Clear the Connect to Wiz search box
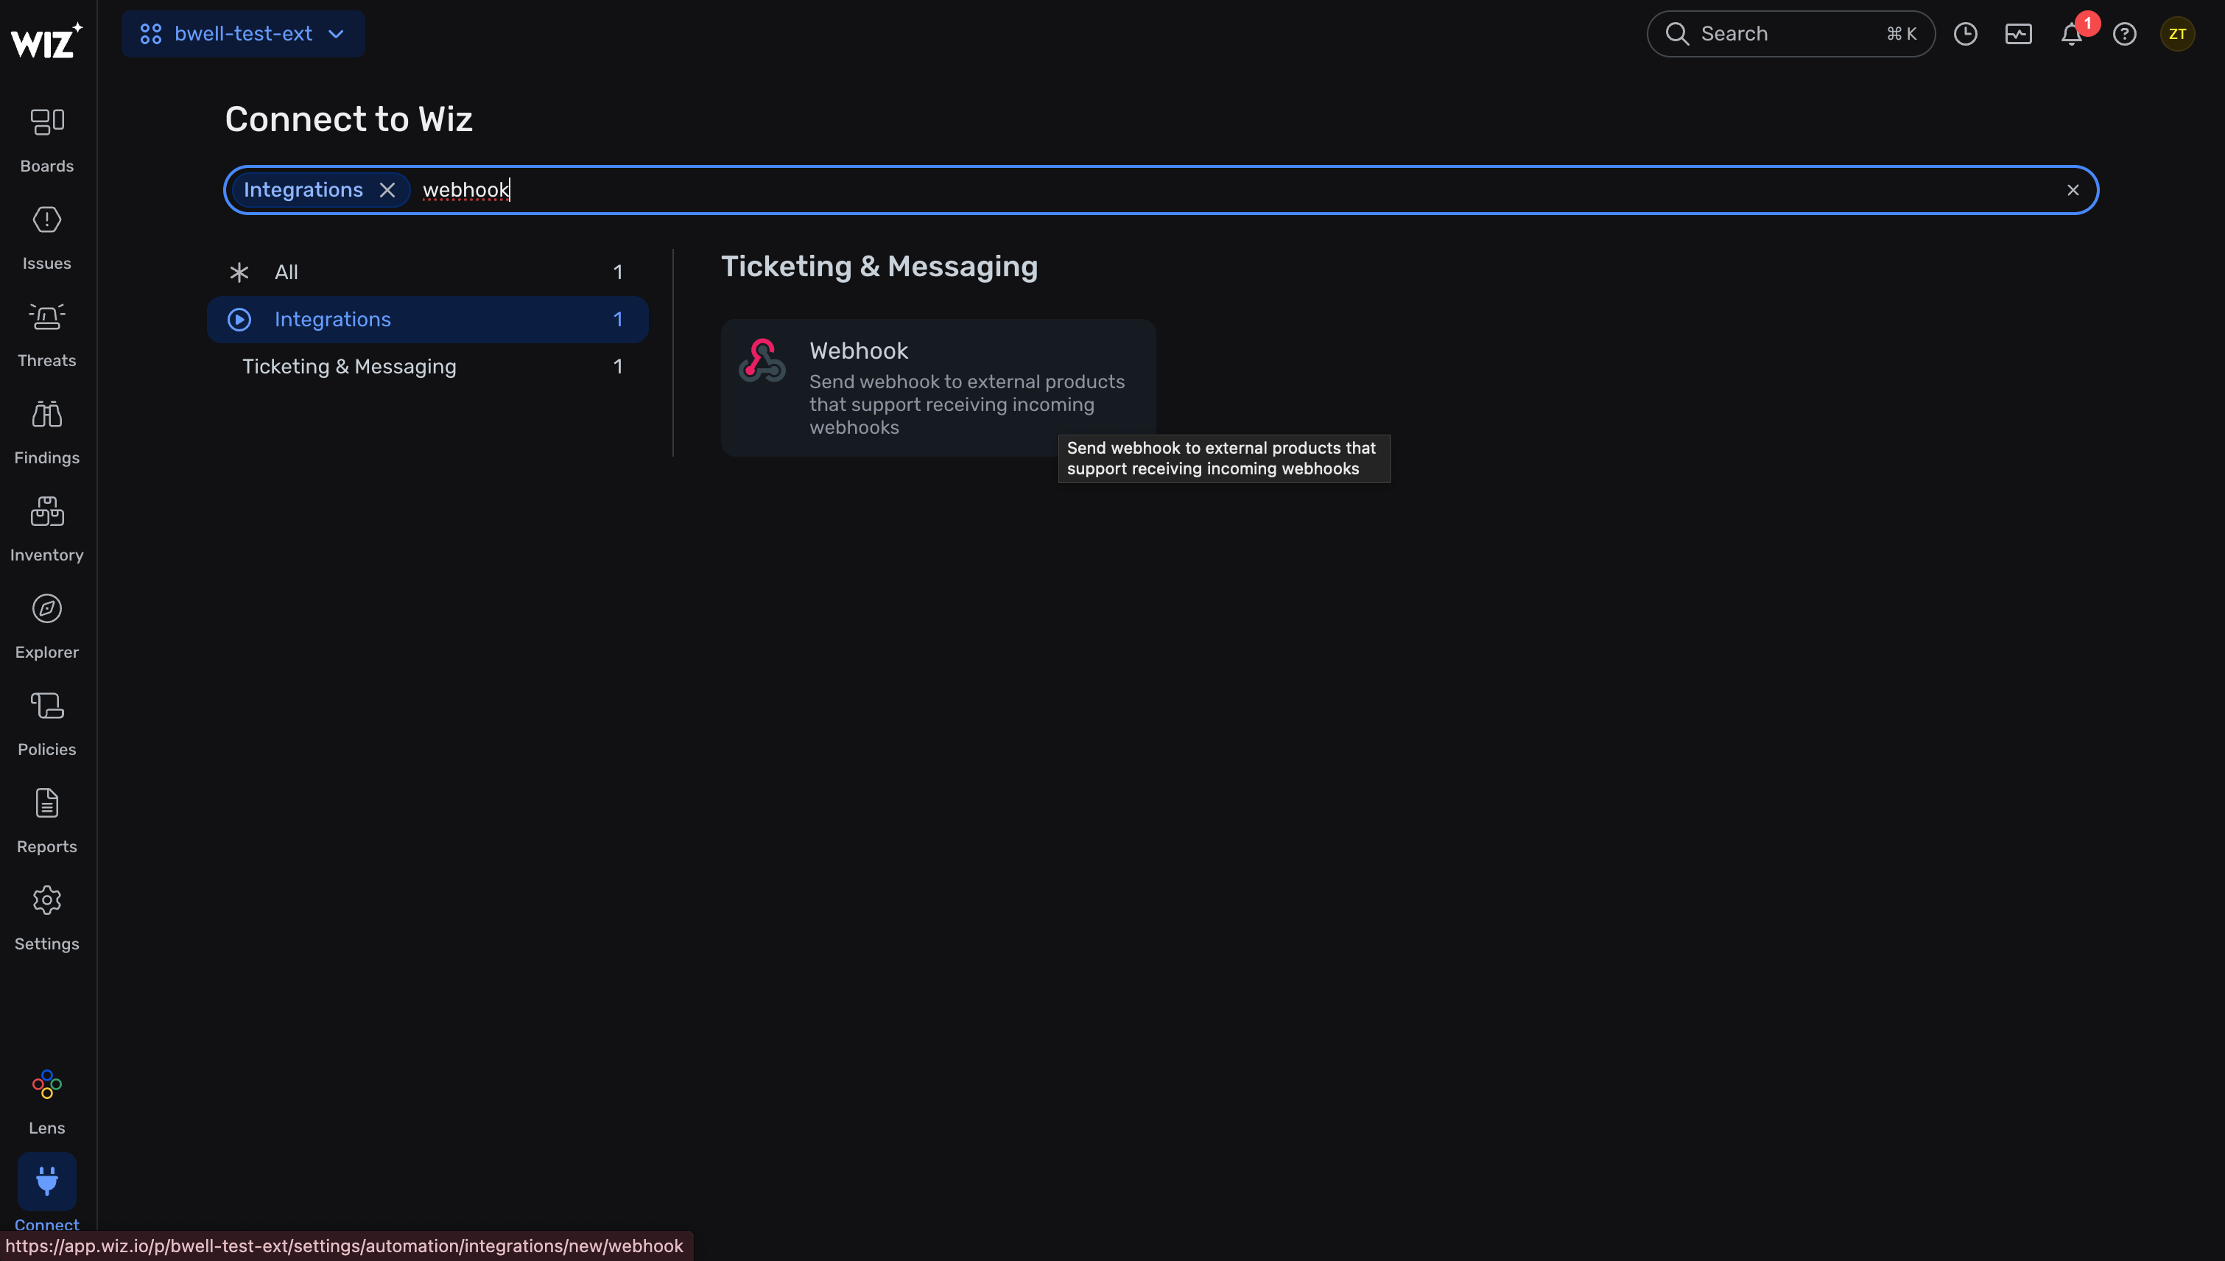The width and height of the screenshot is (2225, 1261). click(x=2073, y=190)
